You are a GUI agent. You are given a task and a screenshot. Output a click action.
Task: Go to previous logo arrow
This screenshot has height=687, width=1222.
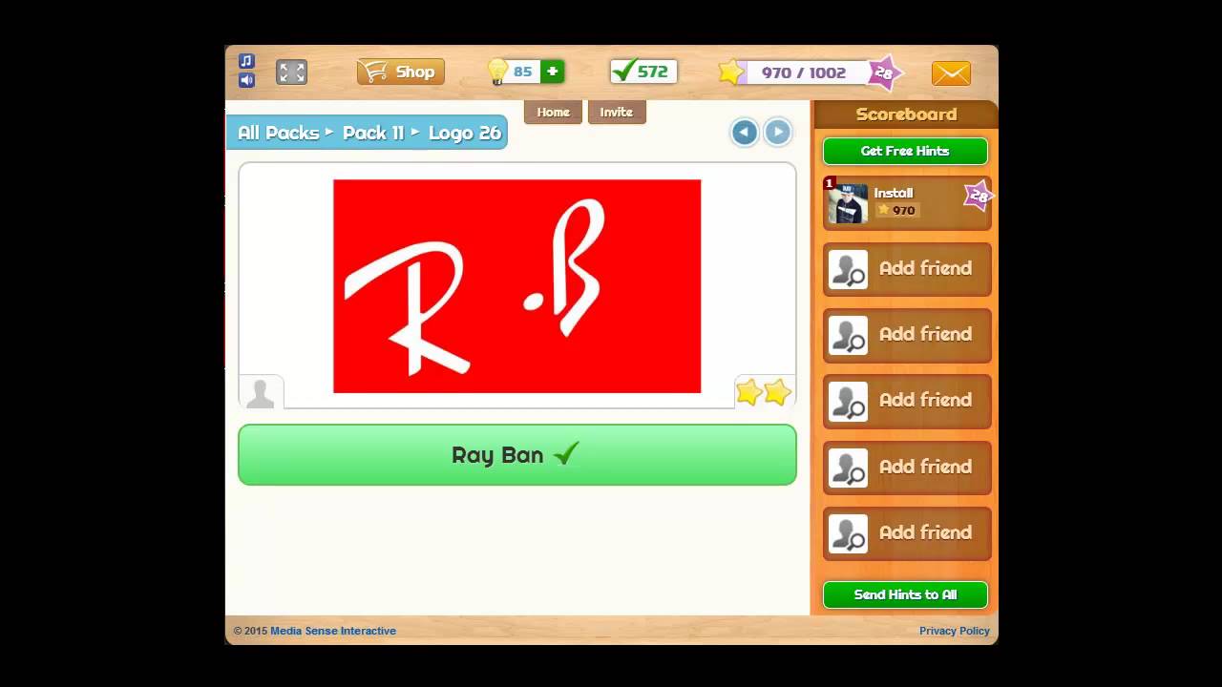click(745, 132)
